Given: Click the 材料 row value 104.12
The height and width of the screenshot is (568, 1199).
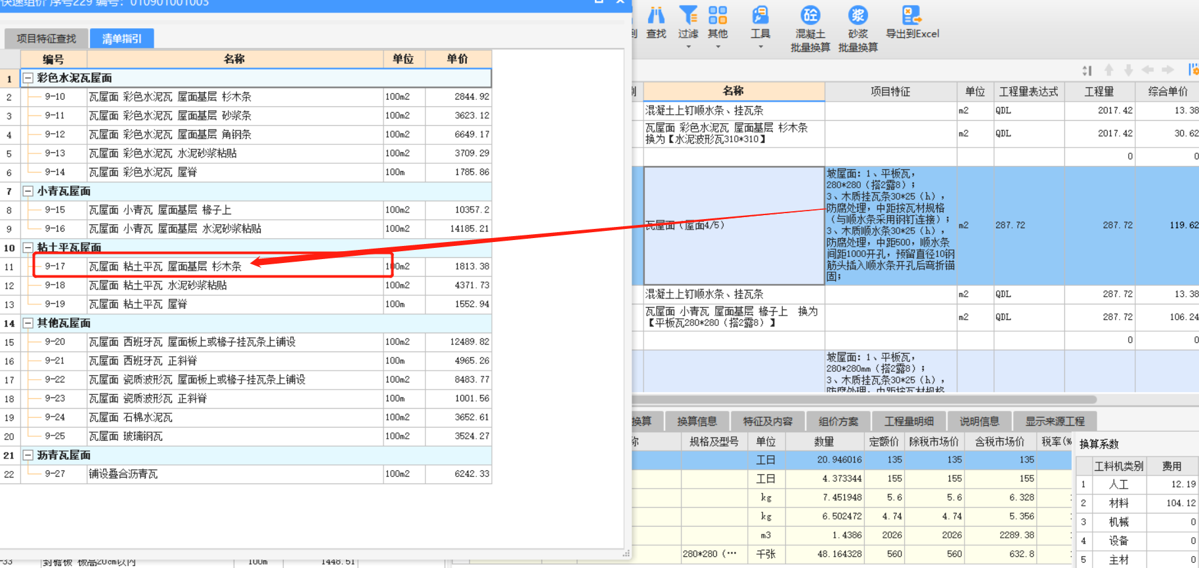Looking at the screenshot, I should click(x=1173, y=504).
